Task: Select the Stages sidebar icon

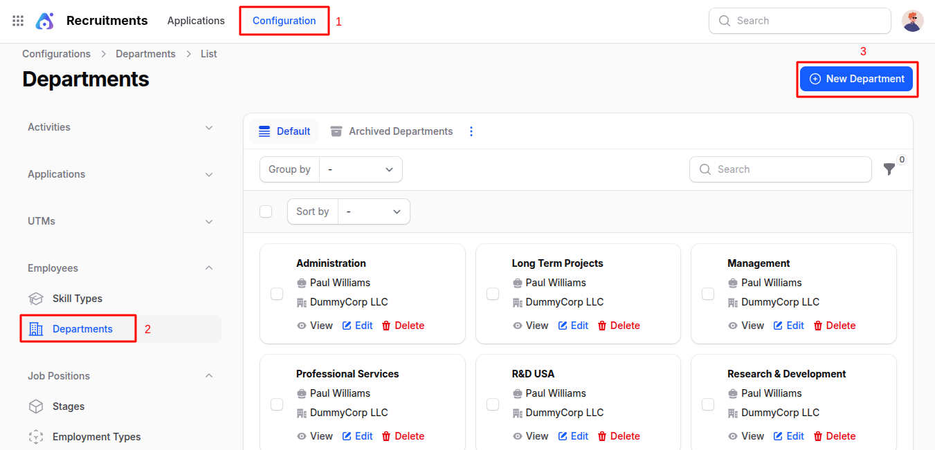Action: (x=35, y=406)
